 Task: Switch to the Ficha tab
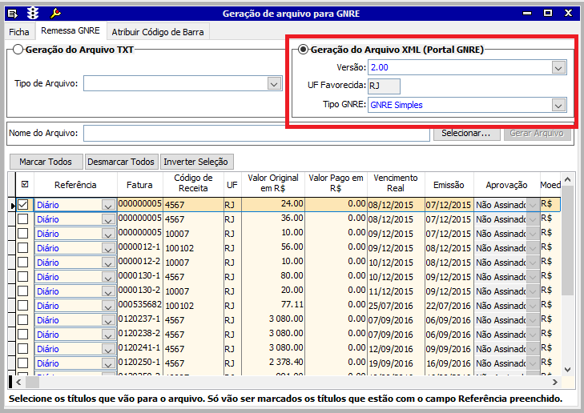pos(18,31)
